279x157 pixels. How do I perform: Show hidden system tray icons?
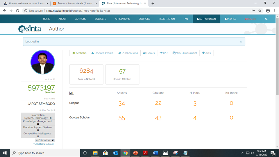click(243, 153)
